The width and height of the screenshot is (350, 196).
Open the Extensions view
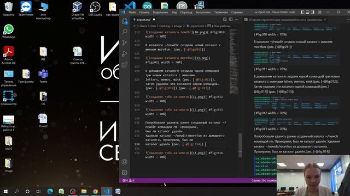125,65
